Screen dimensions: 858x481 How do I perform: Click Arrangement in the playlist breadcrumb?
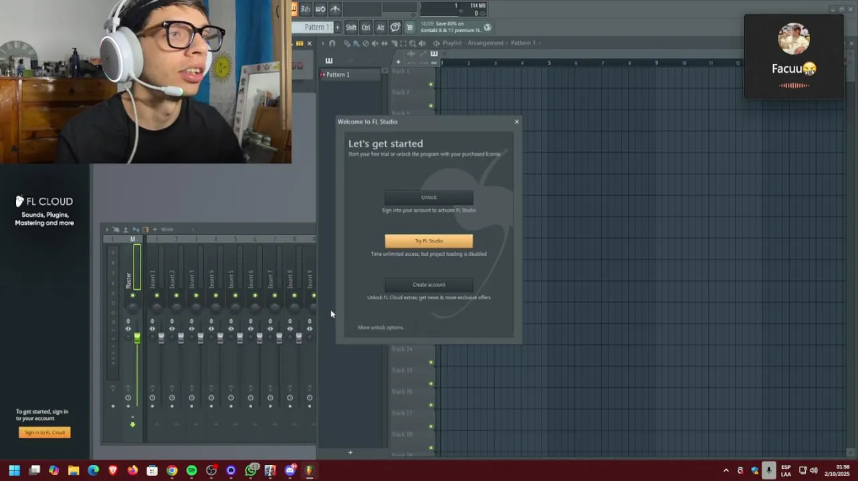(x=486, y=43)
